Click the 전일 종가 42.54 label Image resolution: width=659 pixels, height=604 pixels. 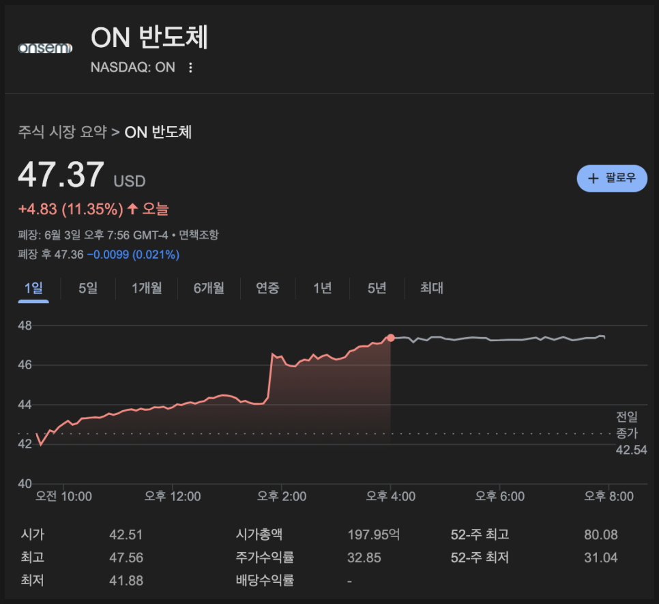point(631,433)
